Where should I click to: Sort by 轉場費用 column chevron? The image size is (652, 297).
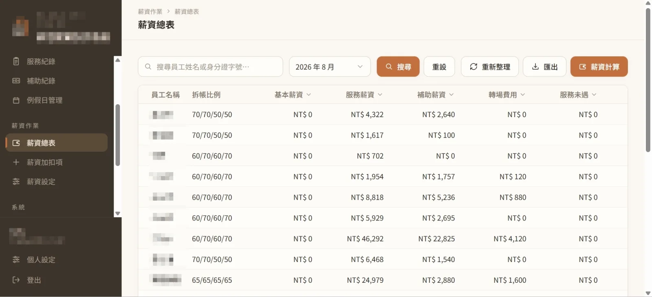pyautogui.click(x=523, y=95)
